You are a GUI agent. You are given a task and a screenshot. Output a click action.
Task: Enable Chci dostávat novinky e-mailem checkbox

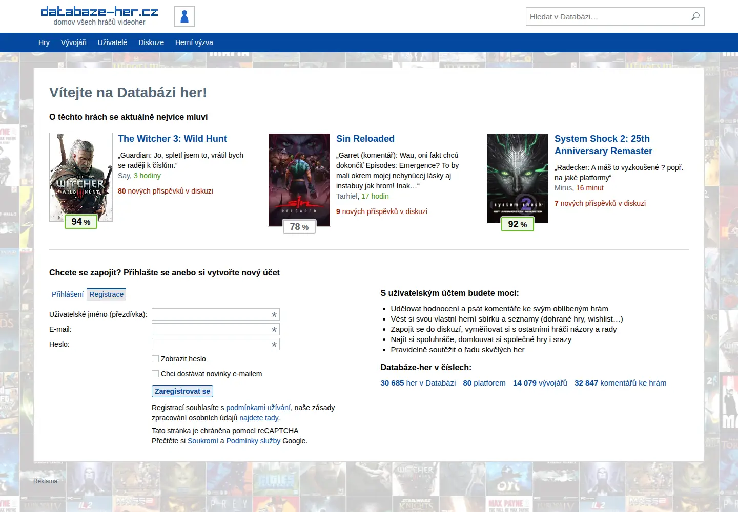point(155,374)
